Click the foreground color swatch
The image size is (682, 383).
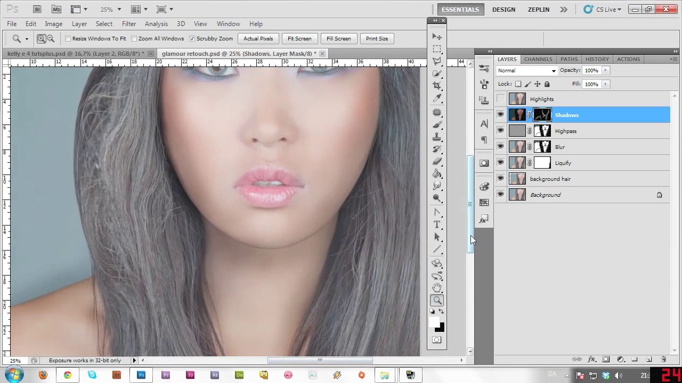point(434,322)
